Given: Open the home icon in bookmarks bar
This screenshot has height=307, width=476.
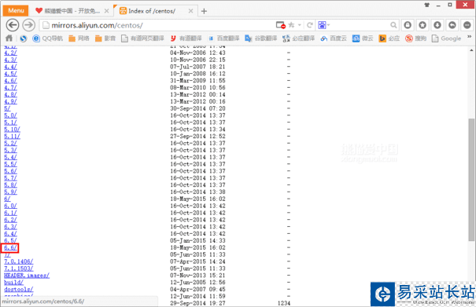Looking at the screenshot, I should [9, 38].
